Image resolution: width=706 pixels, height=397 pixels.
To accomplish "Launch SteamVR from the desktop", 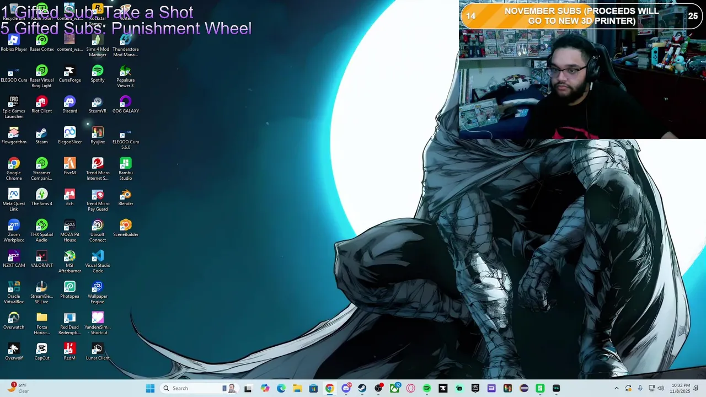I will coord(98,105).
